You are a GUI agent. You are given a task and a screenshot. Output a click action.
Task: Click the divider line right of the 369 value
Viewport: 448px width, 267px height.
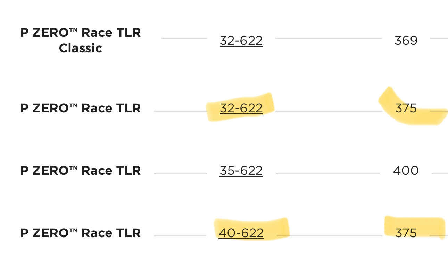pos(439,38)
